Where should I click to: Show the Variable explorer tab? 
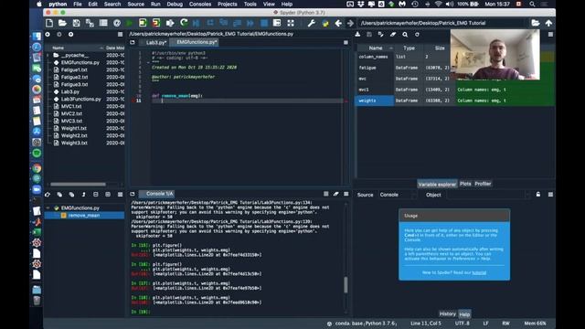(437, 185)
